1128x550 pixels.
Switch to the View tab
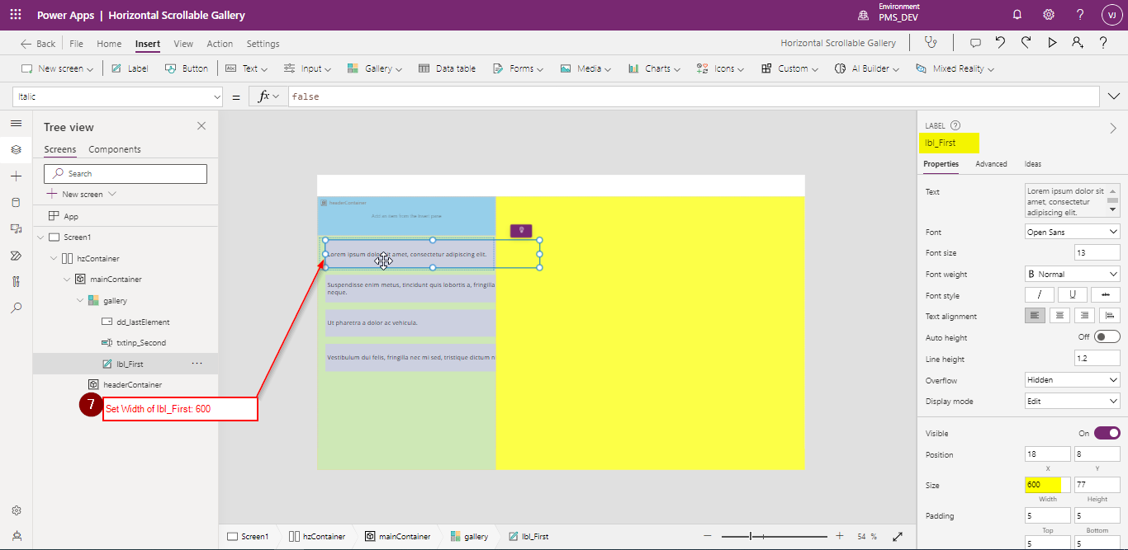click(183, 44)
